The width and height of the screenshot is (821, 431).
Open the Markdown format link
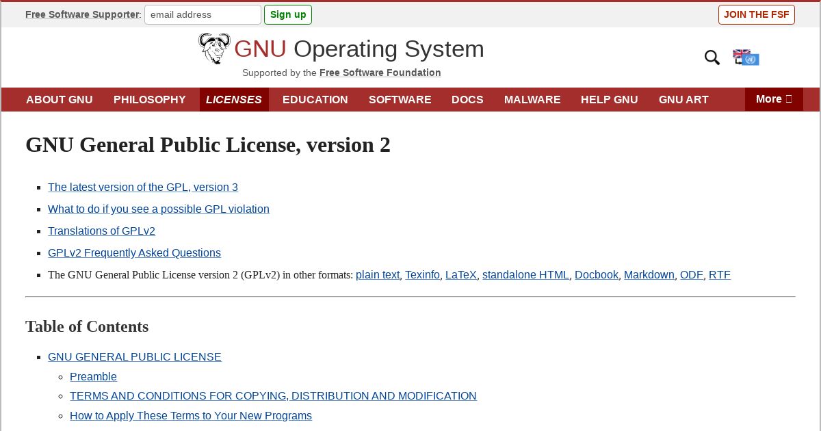pos(649,274)
